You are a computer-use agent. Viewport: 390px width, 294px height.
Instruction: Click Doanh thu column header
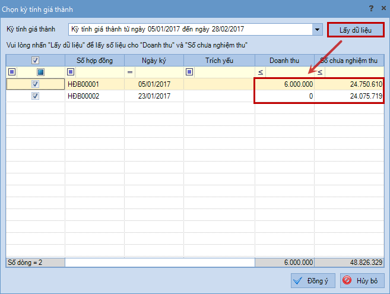284,60
